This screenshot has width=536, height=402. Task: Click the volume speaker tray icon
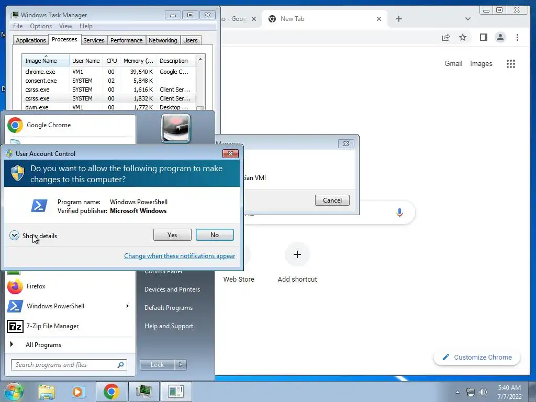[483, 392]
